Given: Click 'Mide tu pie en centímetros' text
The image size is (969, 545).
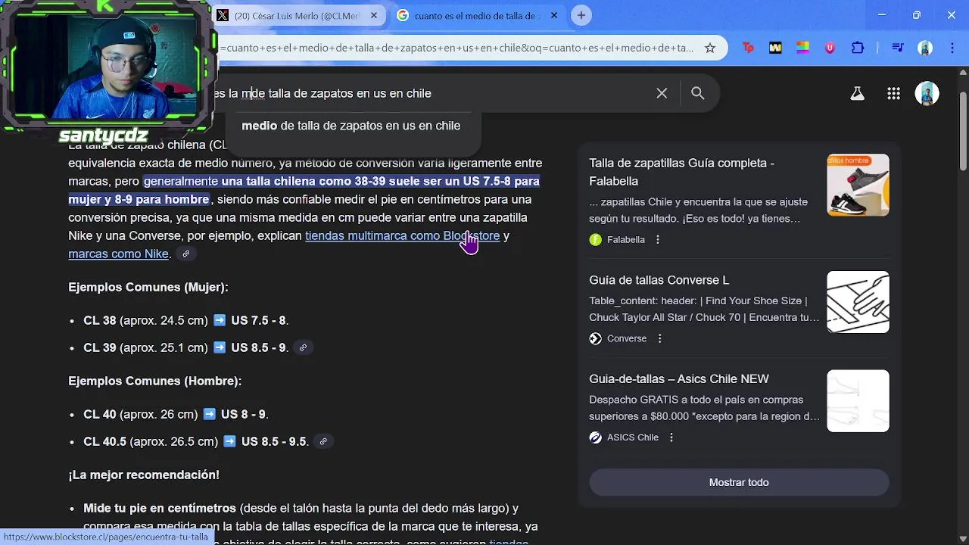Looking at the screenshot, I should pos(160,508).
